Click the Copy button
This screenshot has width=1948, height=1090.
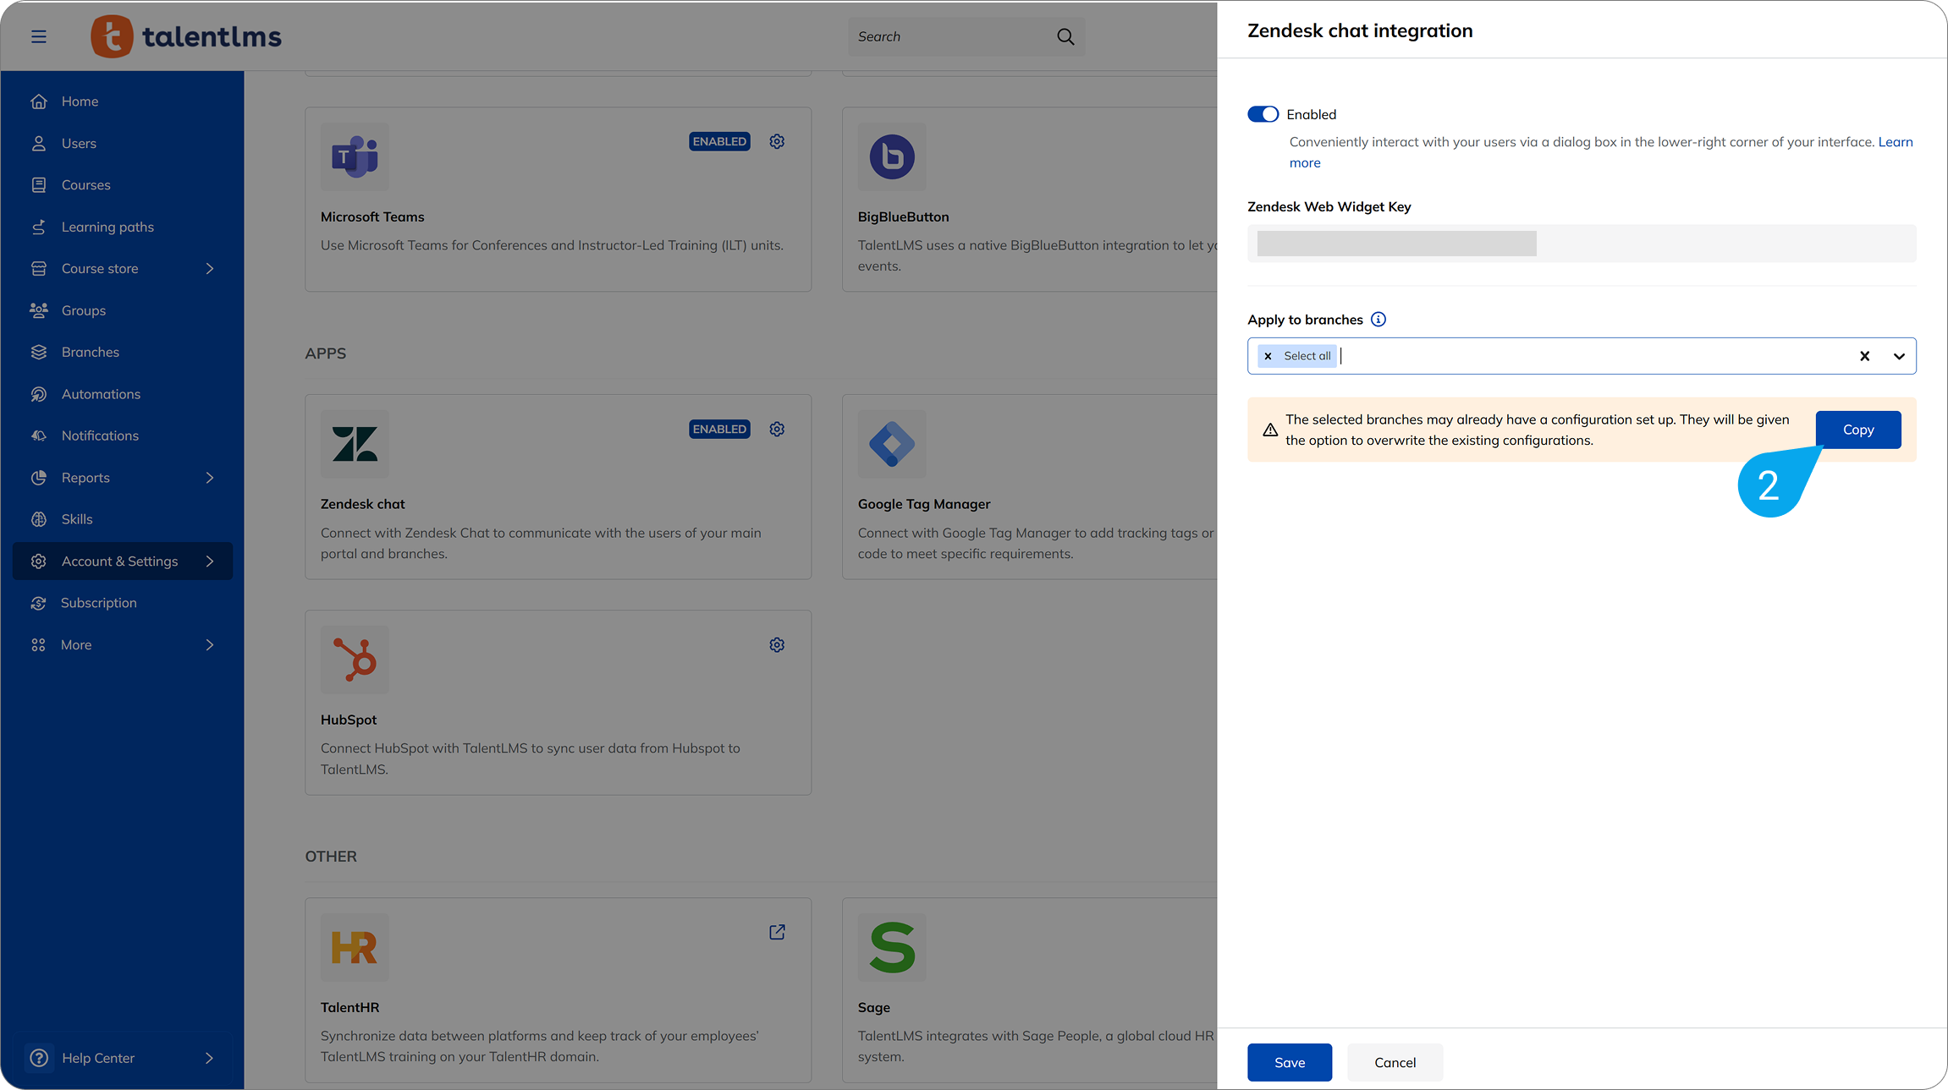(x=1857, y=430)
